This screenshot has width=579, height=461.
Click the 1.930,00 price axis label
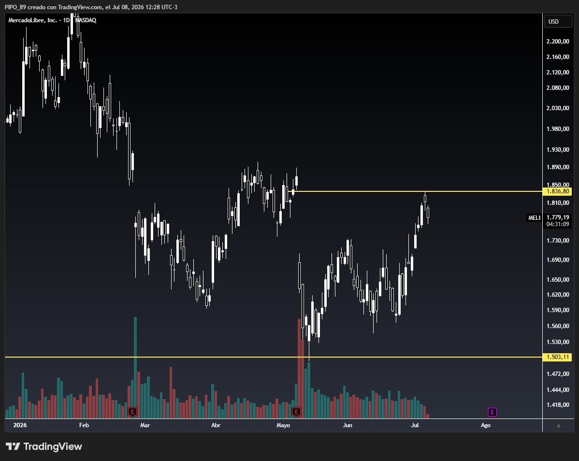[x=558, y=149]
